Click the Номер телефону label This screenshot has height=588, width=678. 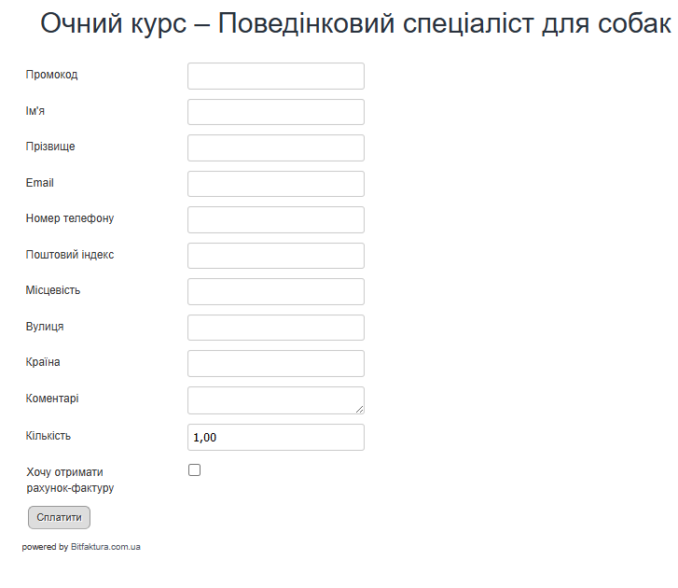(70, 218)
